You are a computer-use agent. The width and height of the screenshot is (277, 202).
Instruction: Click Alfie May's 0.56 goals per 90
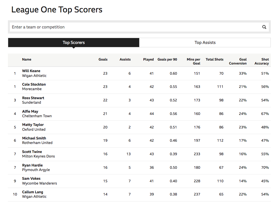(173, 114)
